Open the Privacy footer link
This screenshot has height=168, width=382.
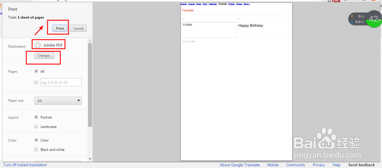[319, 165]
